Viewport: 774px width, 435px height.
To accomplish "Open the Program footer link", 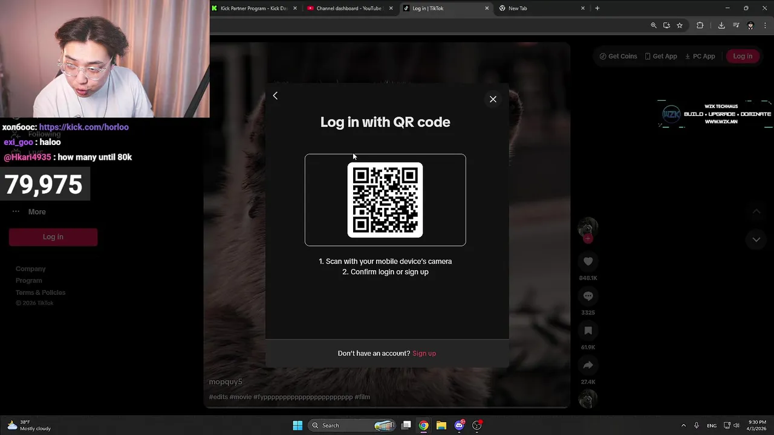I will (29, 280).
